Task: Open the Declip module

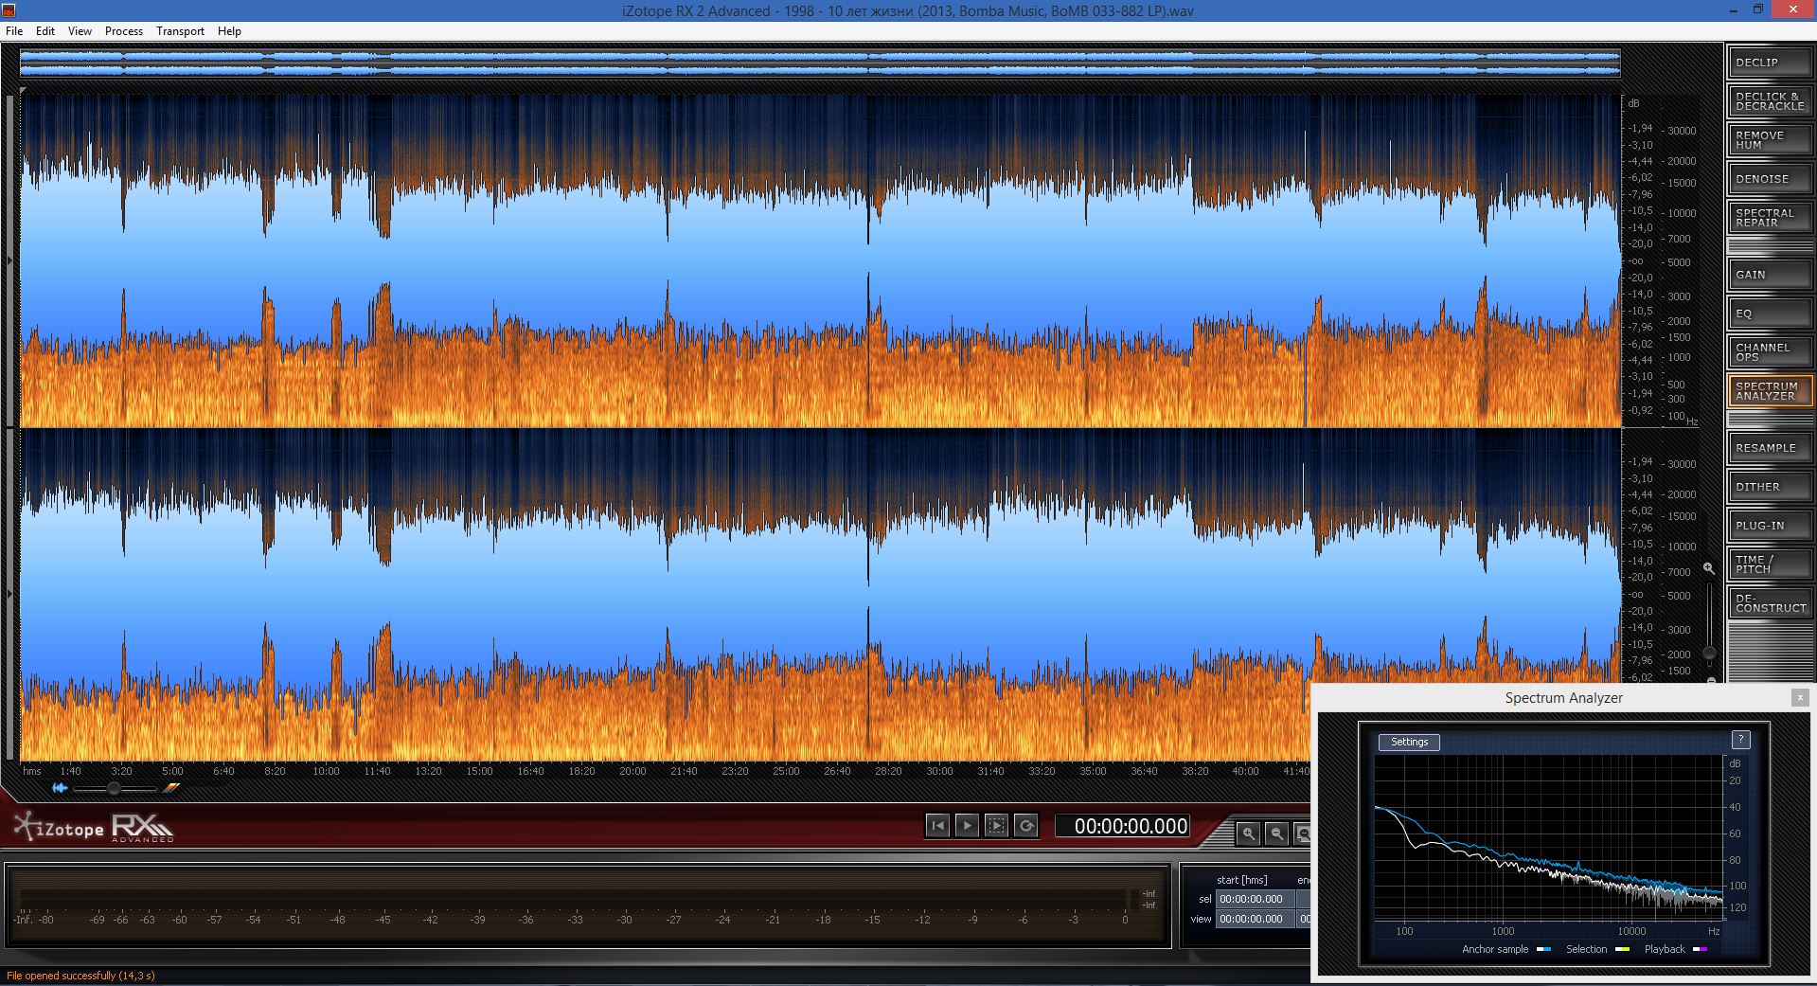Action: 1769,63
